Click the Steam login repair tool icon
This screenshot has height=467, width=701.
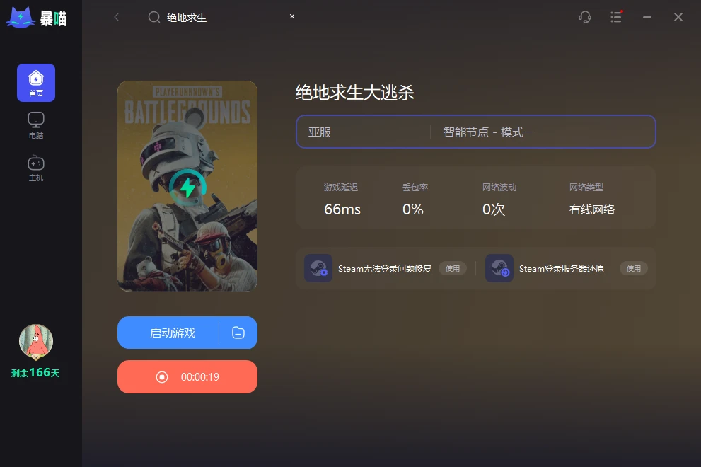[318, 268]
